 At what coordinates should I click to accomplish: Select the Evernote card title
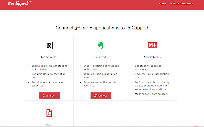(101, 57)
